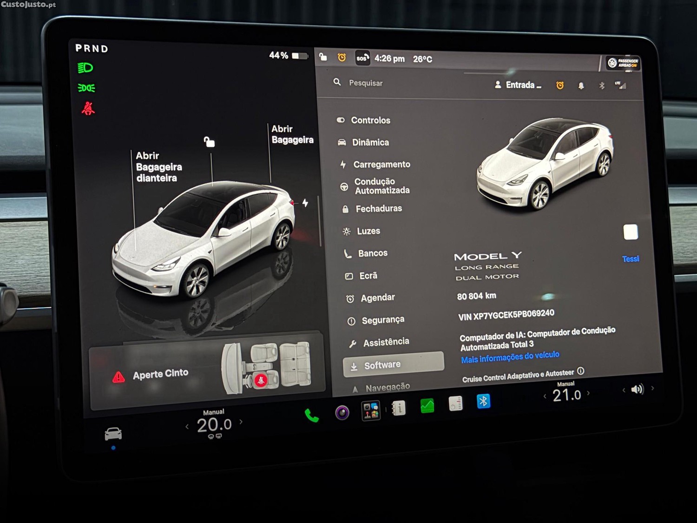The image size is (697, 523).
Task: Tap the orange schedule clock beside profile
Action: click(560, 85)
